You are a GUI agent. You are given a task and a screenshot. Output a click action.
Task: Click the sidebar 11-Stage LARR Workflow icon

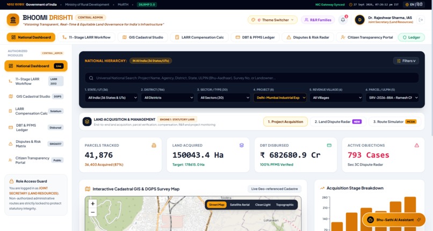click(10, 81)
